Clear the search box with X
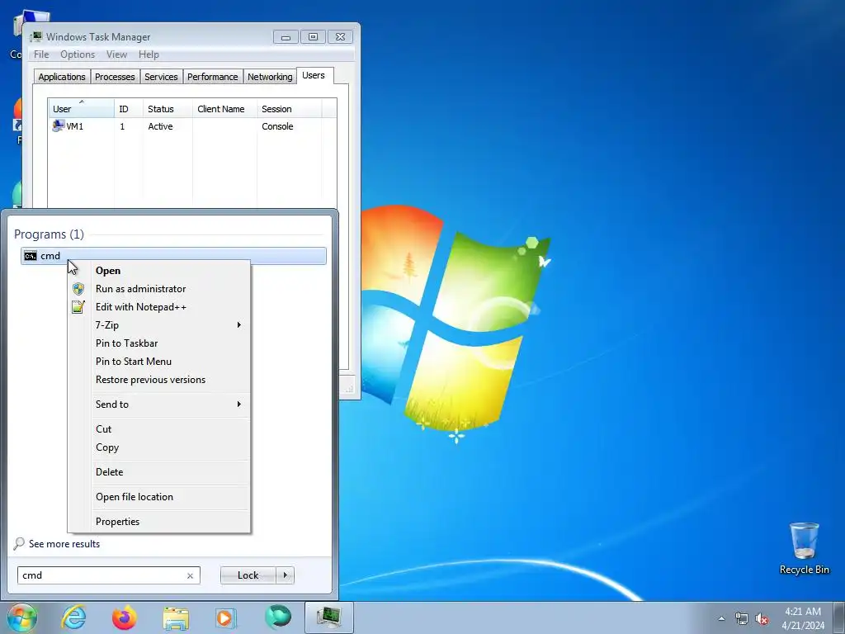 [190, 575]
